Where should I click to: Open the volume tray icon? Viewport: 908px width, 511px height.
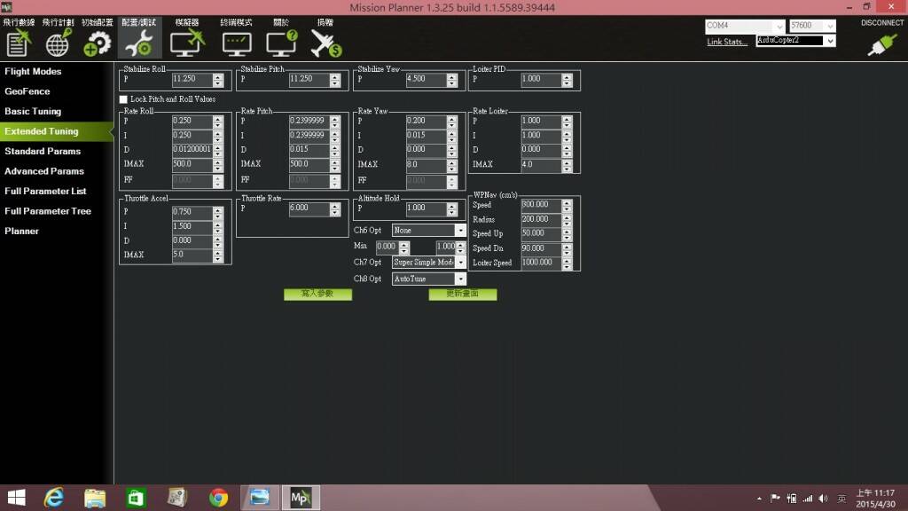tap(823, 499)
